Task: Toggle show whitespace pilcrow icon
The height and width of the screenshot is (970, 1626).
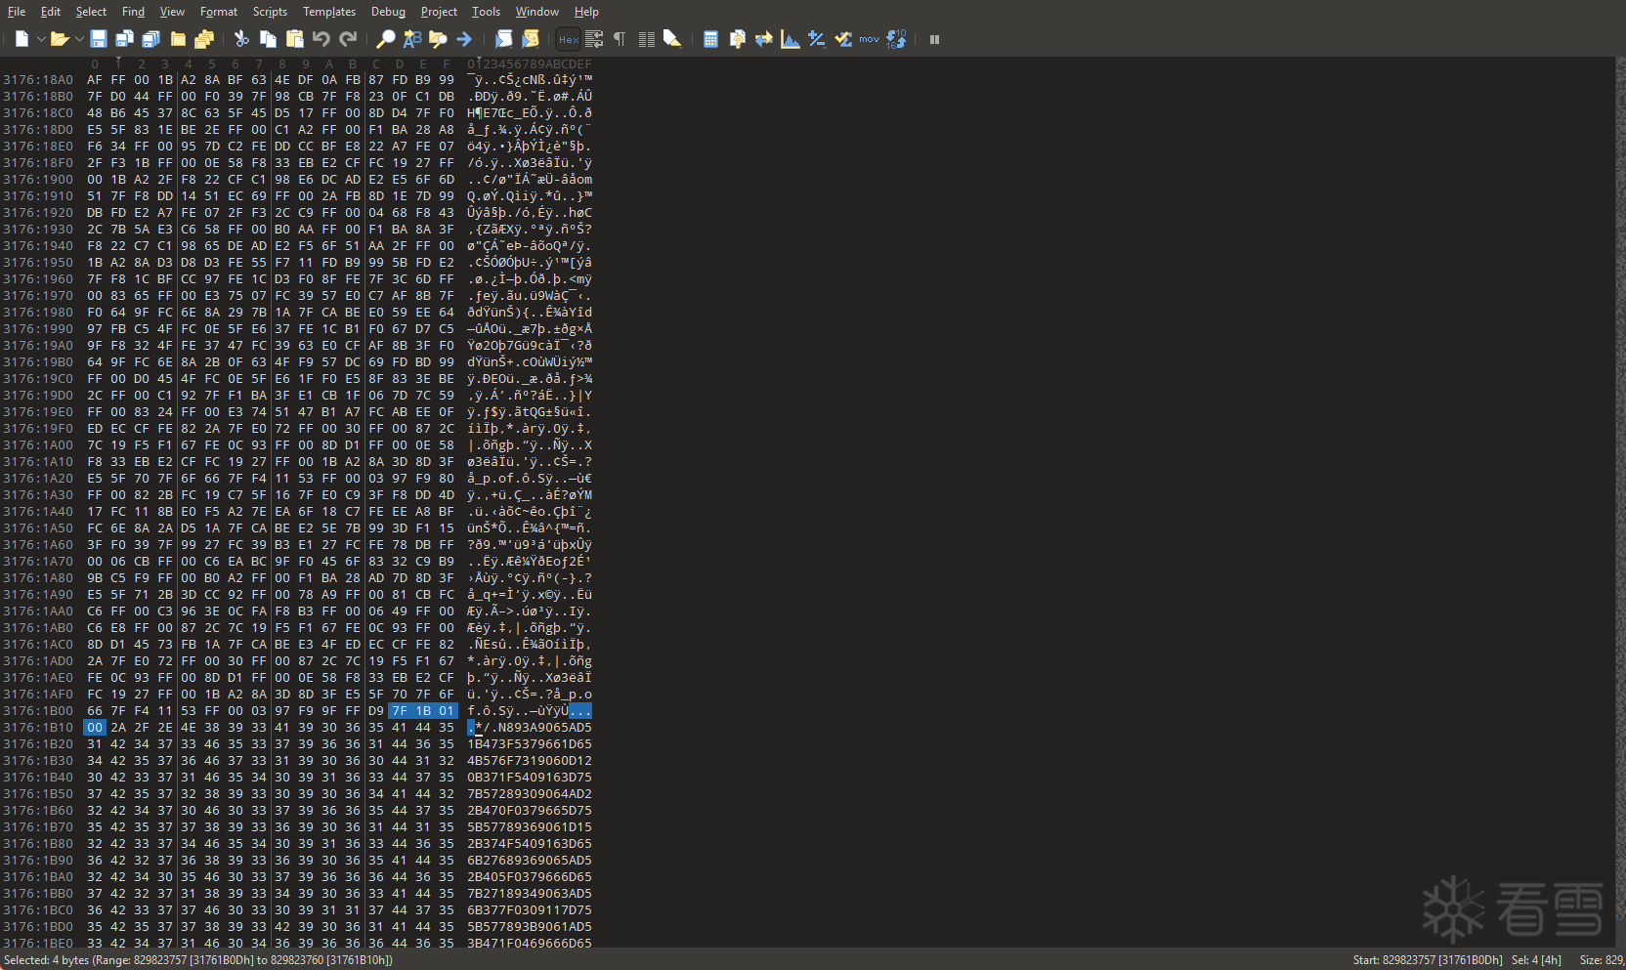Action: (x=620, y=39)
